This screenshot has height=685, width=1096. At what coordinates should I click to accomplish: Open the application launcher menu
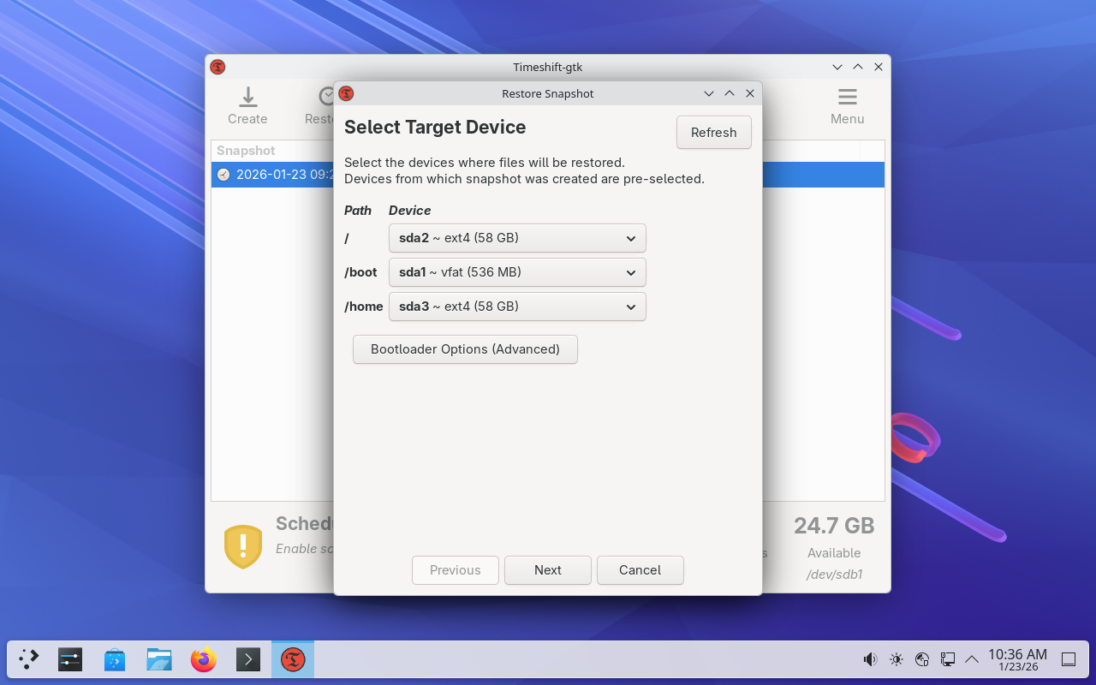point(29,659)
